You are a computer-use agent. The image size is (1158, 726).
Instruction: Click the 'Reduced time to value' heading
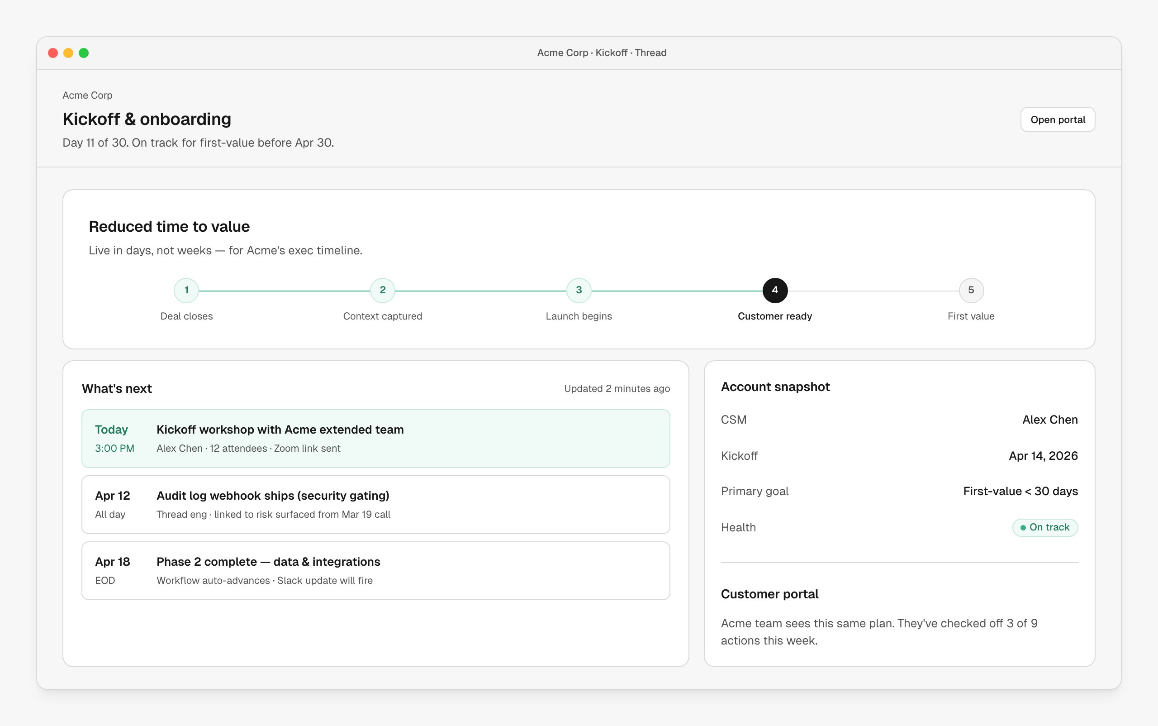click(169, 226)
